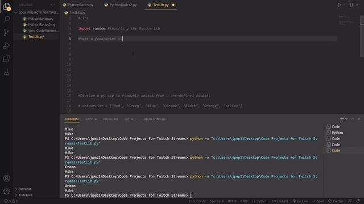Viewport: 364px width, 204px height.
Task: Choose Python interpreter version in status bar
Action: 280,201
